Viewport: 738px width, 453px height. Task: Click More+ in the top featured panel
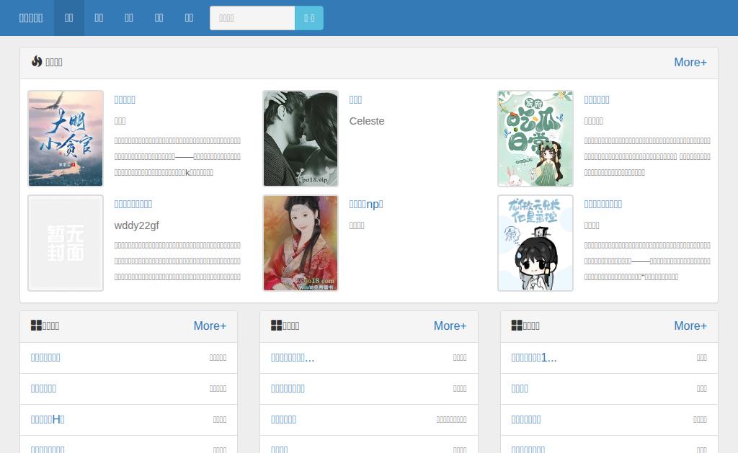(x=690, y=62)
